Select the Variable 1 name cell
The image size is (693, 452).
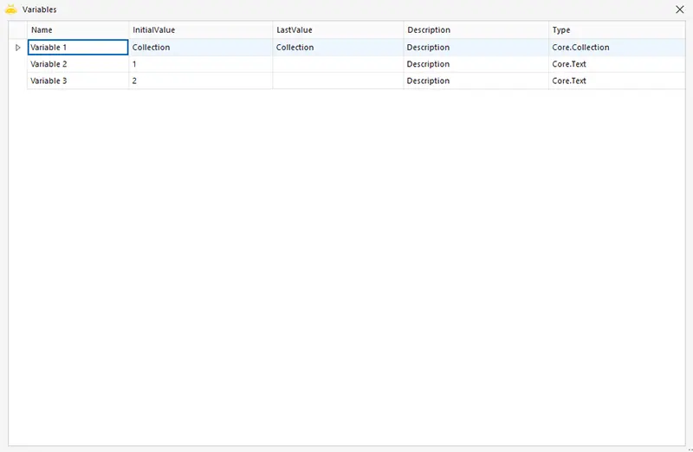[x=78, y=48]
